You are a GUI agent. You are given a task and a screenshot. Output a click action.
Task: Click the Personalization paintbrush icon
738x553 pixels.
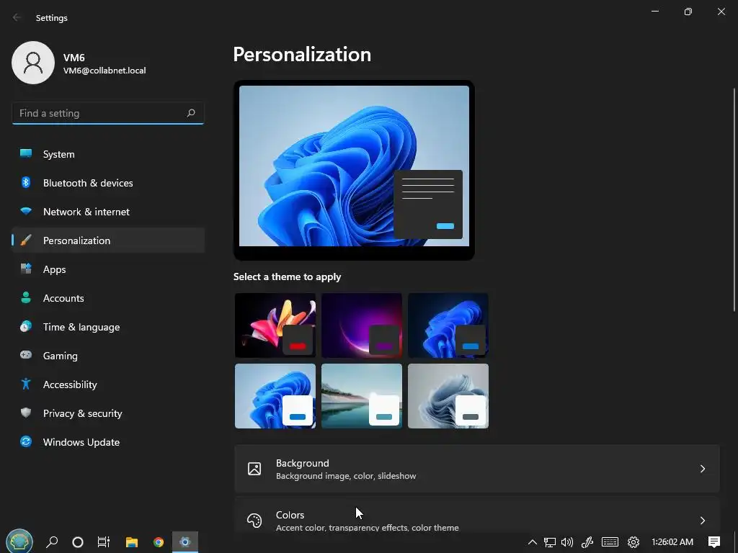[26, 240]
